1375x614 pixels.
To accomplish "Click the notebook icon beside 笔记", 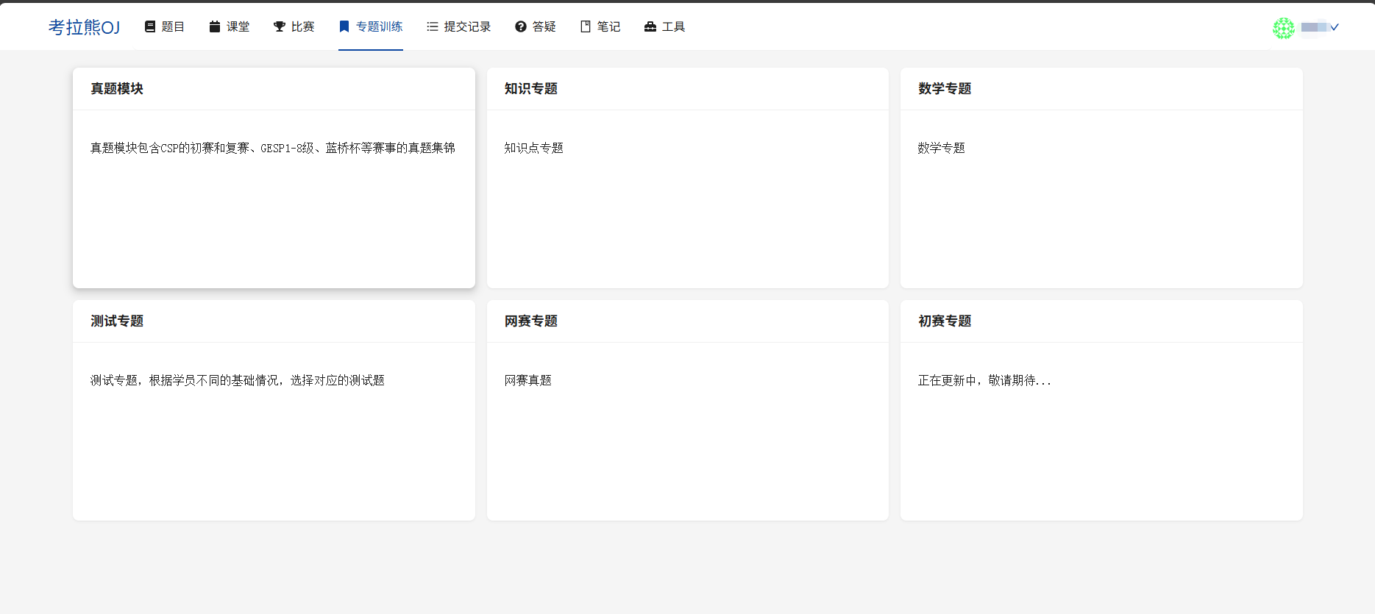I will click(x=586, y=26).
